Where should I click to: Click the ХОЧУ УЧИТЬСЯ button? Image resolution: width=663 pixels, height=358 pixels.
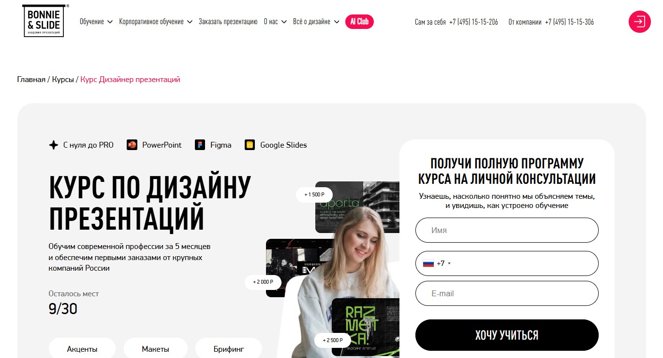click(507, 335)
